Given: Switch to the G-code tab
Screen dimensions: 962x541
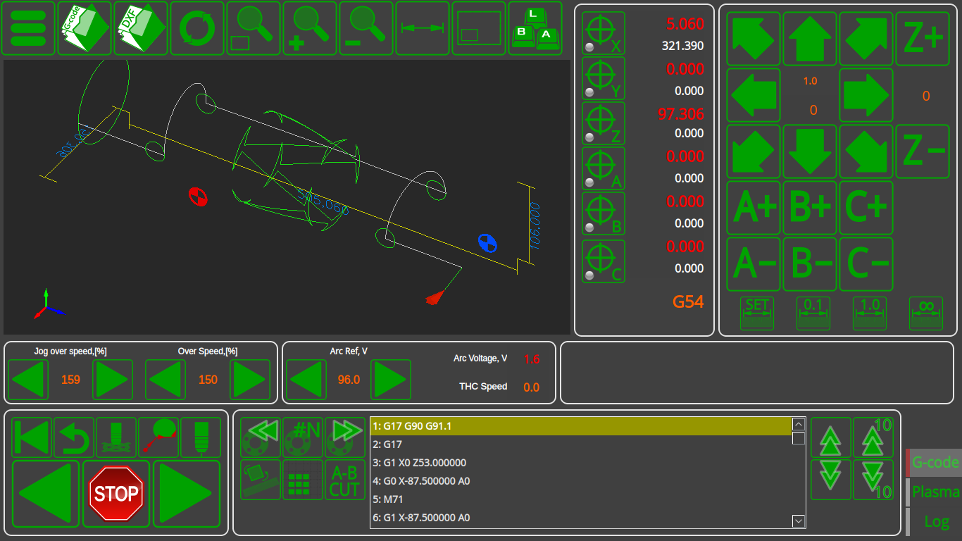Looking at the screenshot, I should 934,463.
